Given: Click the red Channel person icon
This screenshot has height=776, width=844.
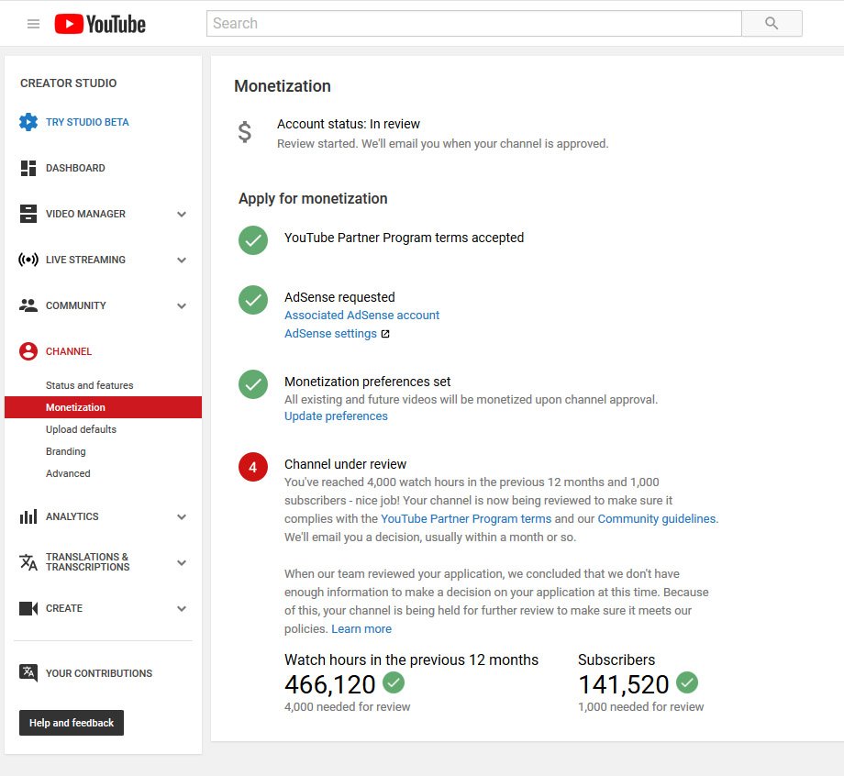Looking at the screenshot, I should point(28,351).
